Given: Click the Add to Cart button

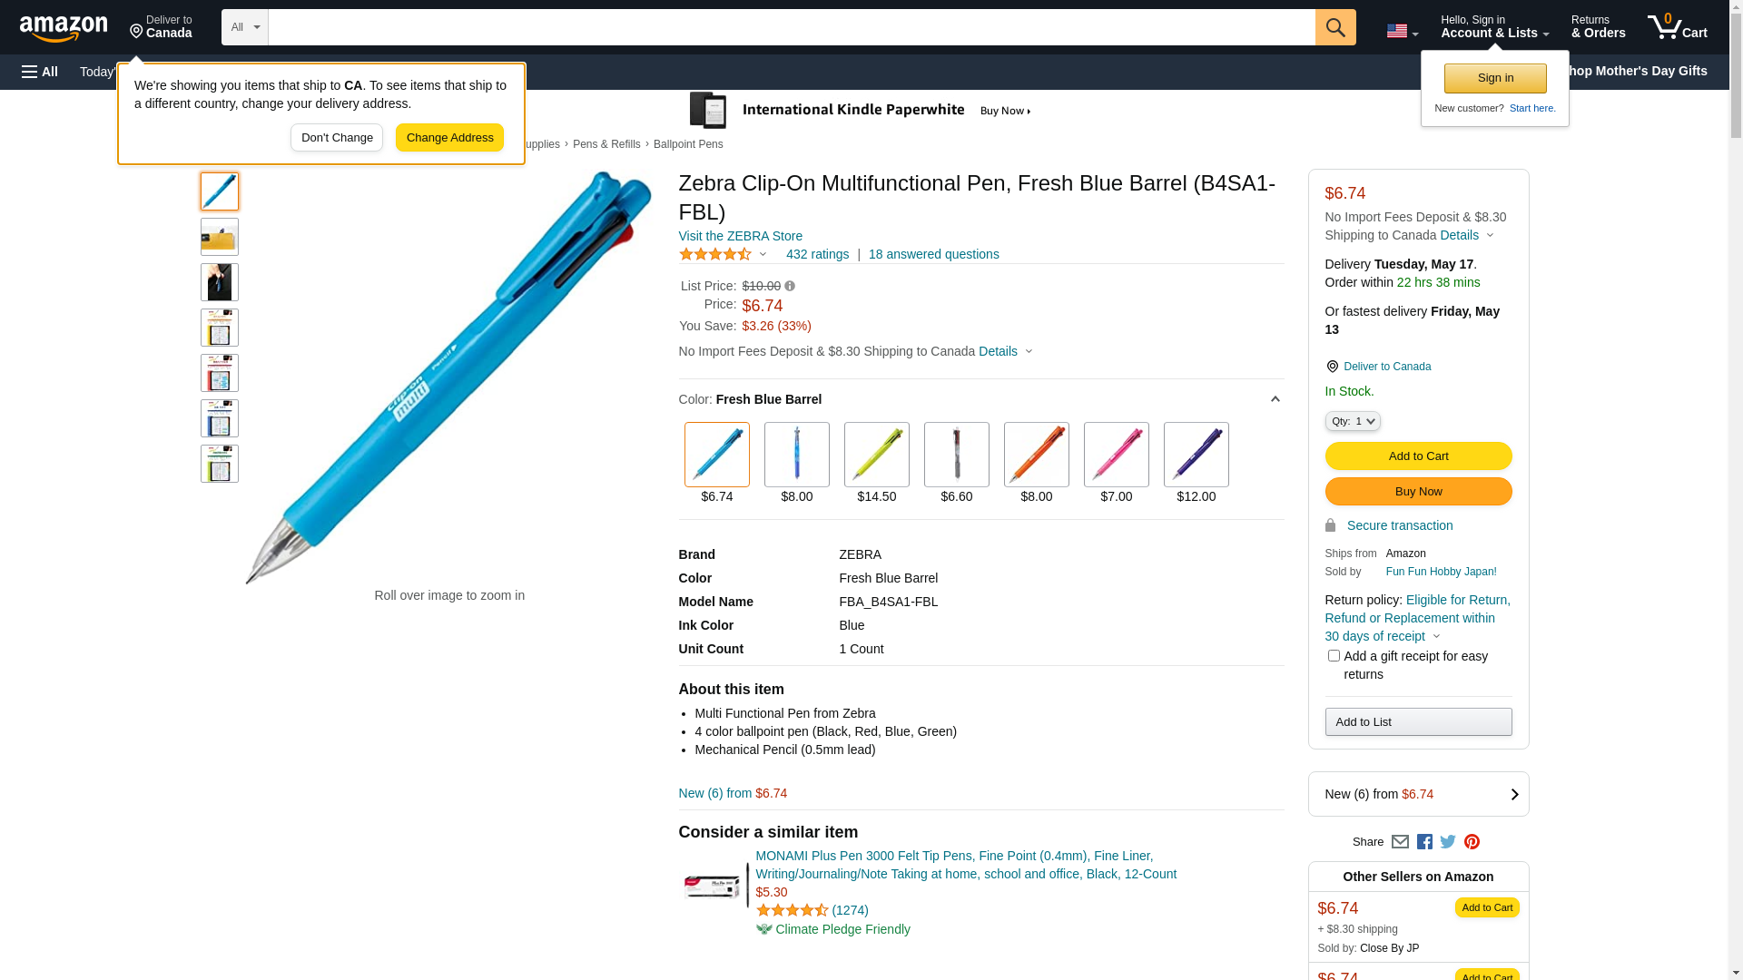Looking at the screenshot, I should click(1418, 456).
